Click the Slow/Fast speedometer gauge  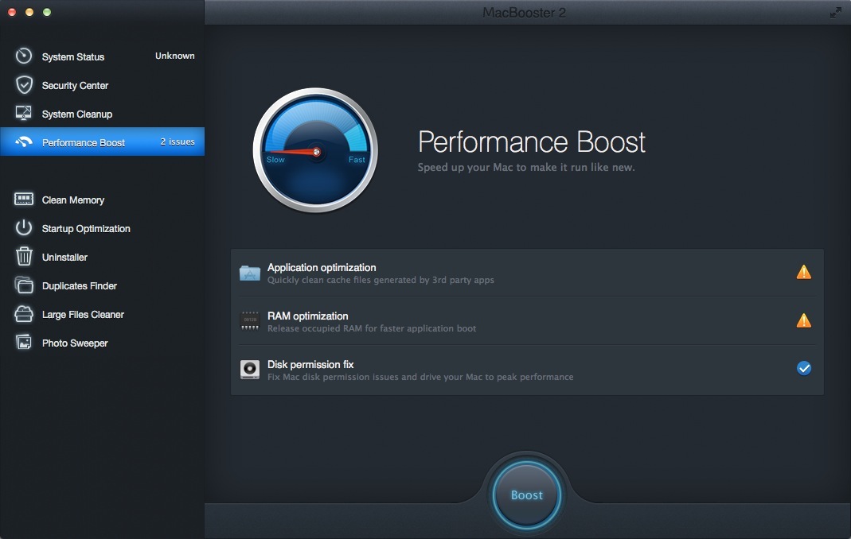pos(315,150)
